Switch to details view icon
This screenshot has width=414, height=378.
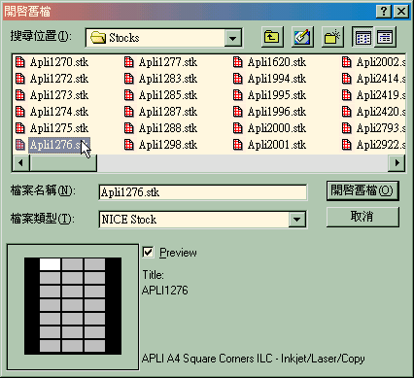coord(385,37)
